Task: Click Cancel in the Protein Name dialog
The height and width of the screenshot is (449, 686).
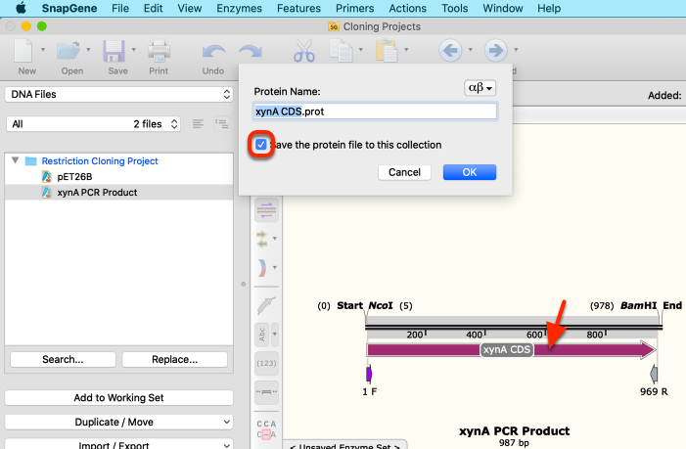Action: tap(405, 172)
